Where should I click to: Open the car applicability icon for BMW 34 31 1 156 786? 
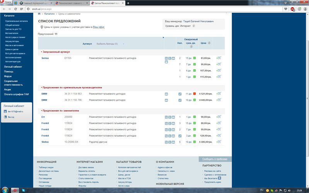166,100
